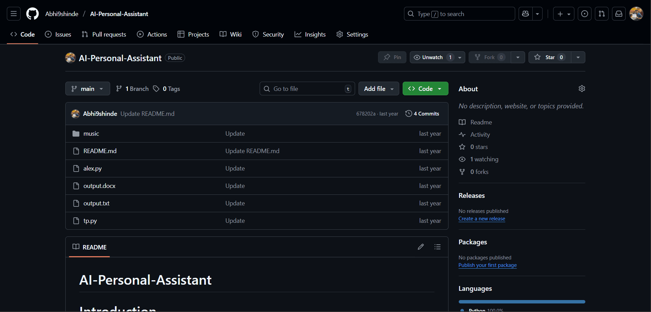This screenshot has width=651, height=312.
Task: Focus the Type / to search field
Action: [459, 14]
